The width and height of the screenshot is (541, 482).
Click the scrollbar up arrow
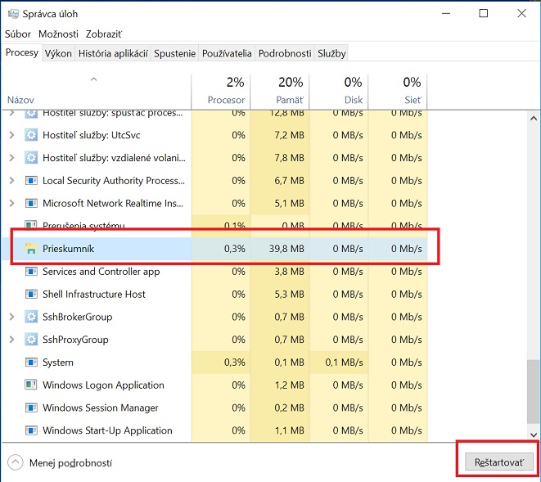[x=534, y=119]
